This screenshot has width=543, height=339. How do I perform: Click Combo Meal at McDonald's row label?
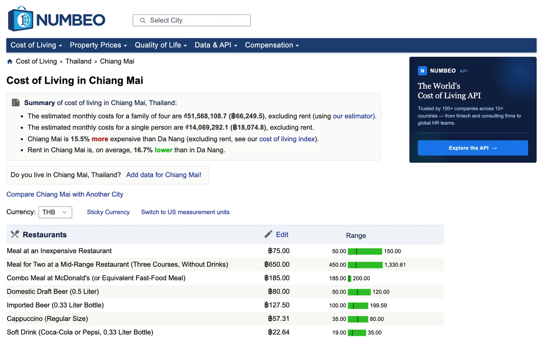[x=96, y=278]
